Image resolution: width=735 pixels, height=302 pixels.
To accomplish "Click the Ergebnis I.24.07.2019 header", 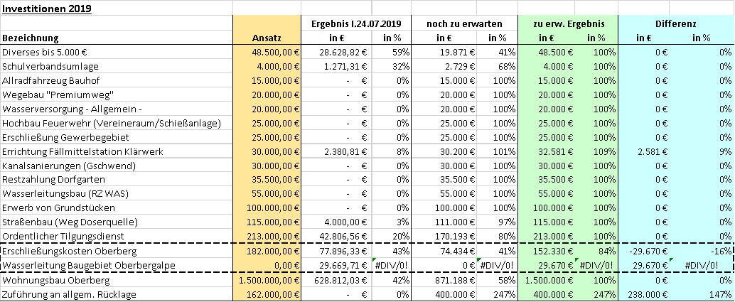I will [x=356, y=23].
